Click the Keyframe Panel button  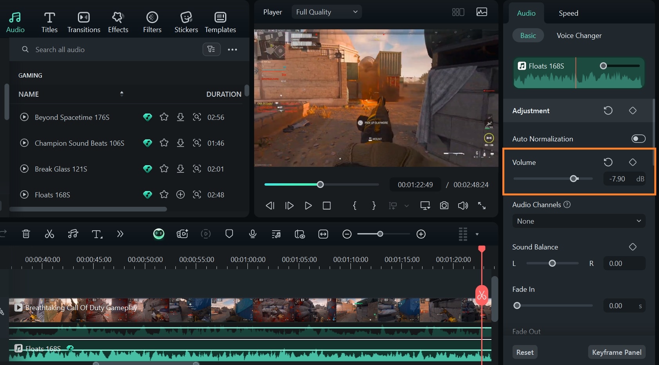pos(616,352)
